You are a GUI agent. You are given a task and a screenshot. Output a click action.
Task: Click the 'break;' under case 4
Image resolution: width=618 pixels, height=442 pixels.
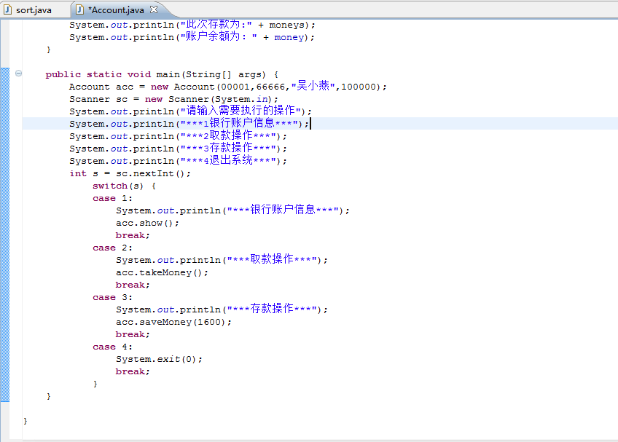click(133, 372)
